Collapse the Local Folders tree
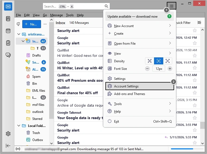Screen dimensions: 207x154 [19, 126]
